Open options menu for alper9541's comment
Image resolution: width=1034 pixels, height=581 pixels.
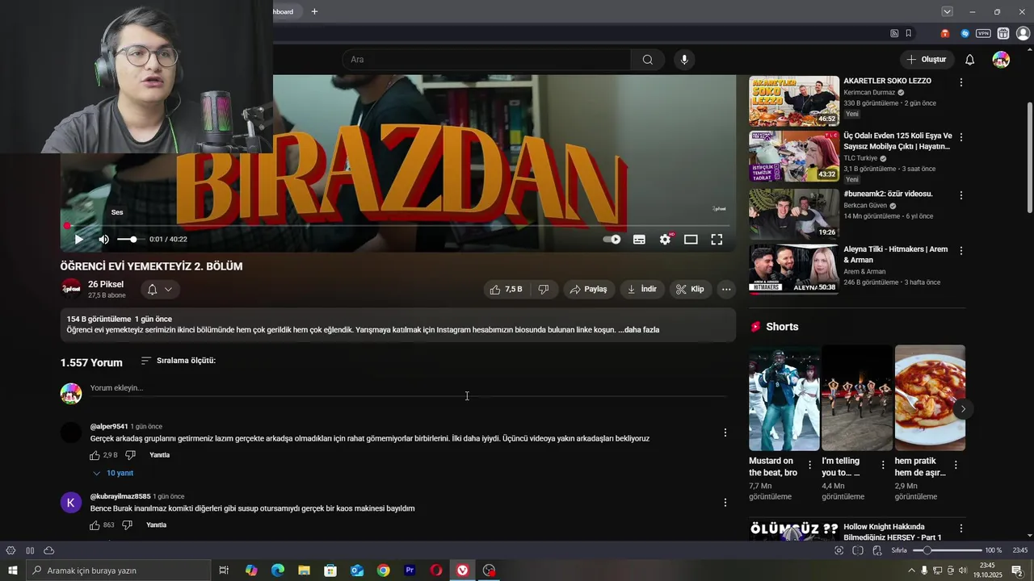pyautogui.click(x=725, y=433)
